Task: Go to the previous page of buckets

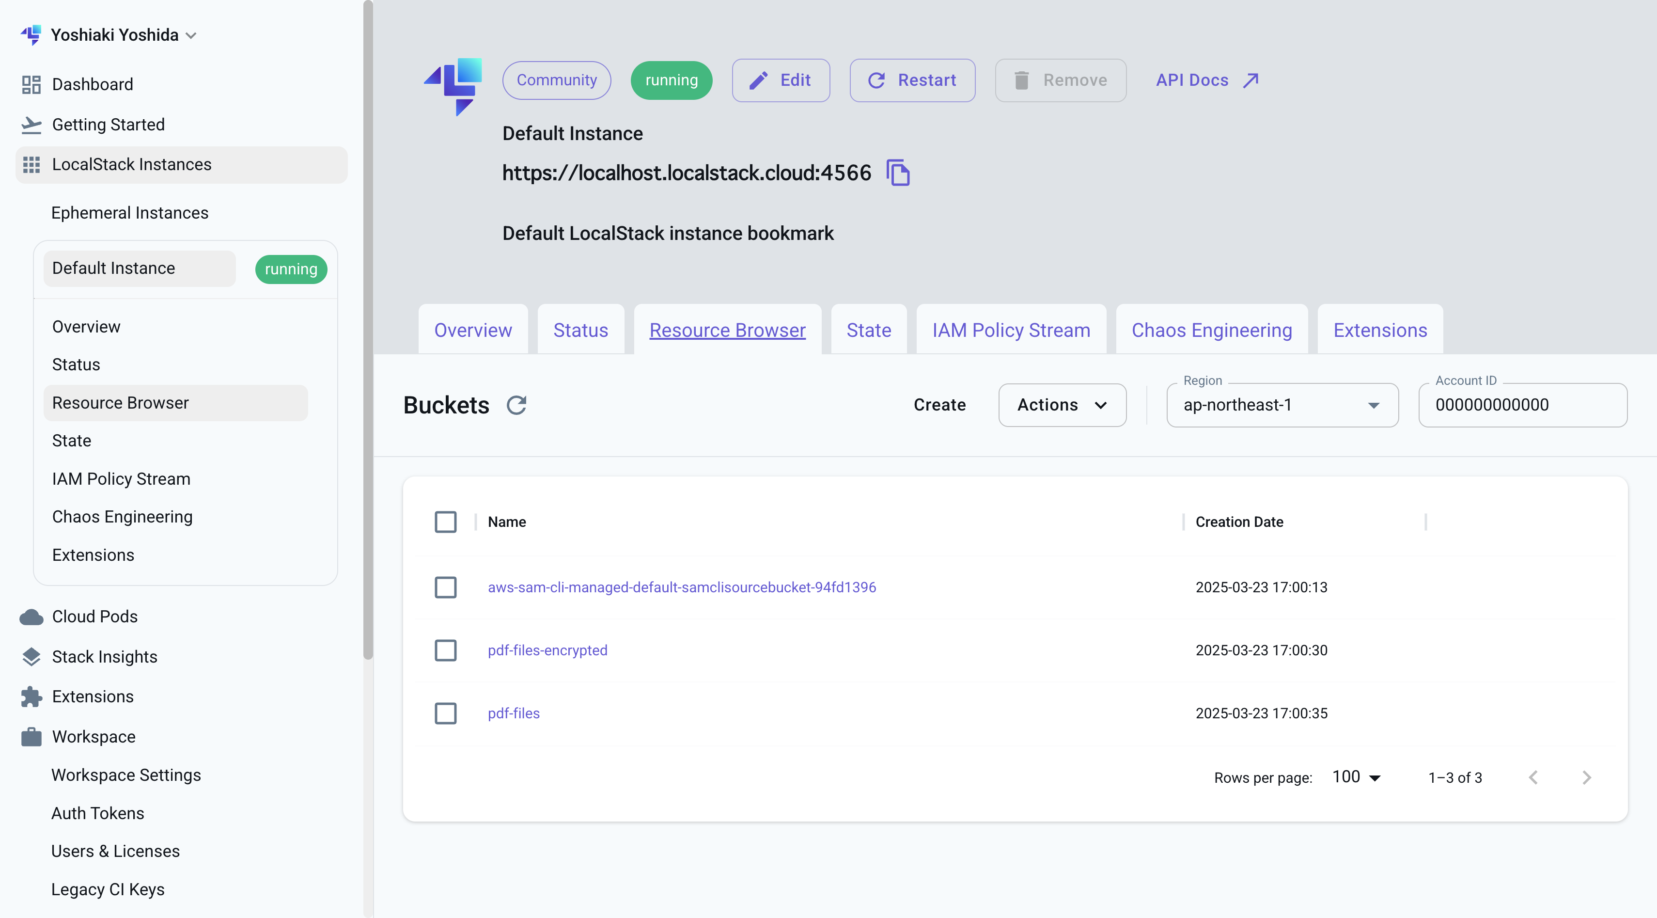Action: tap(1533, 777)
